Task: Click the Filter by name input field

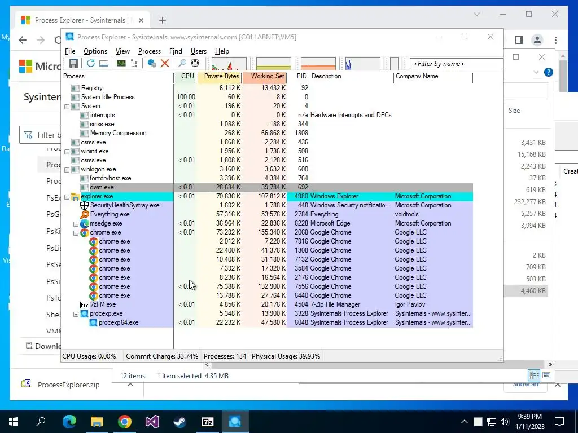Action: click(456, 64)
